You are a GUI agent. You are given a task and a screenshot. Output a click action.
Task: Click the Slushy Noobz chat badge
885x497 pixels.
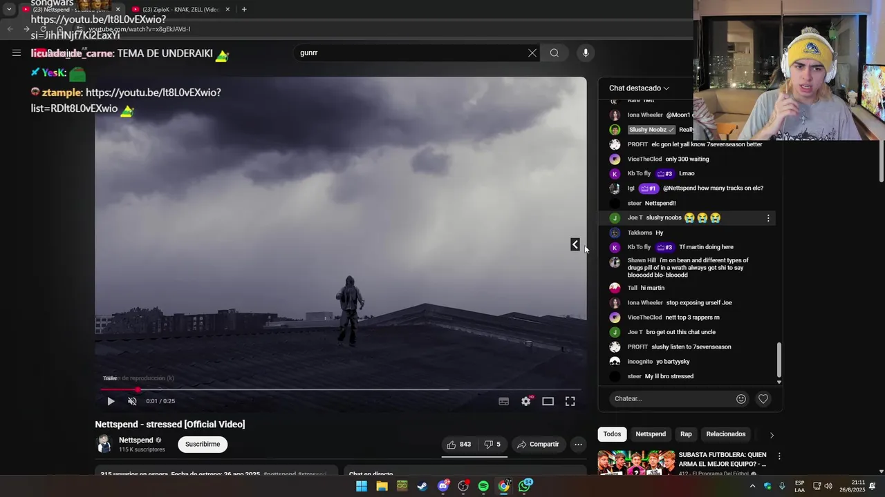(x=652, y=130)
